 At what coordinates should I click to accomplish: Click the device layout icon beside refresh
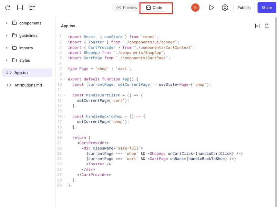tap(32, 8)
